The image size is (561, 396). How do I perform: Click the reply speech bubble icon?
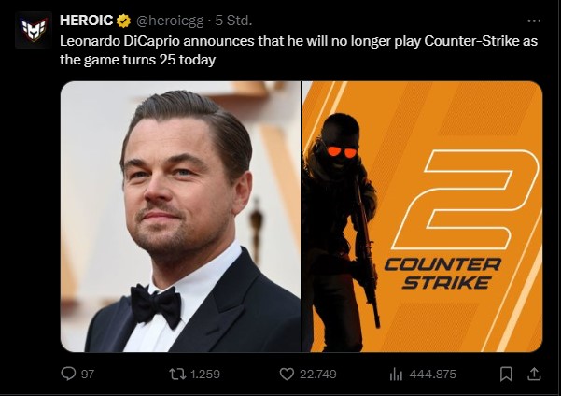pyautogui.click(x=68, y=374)
